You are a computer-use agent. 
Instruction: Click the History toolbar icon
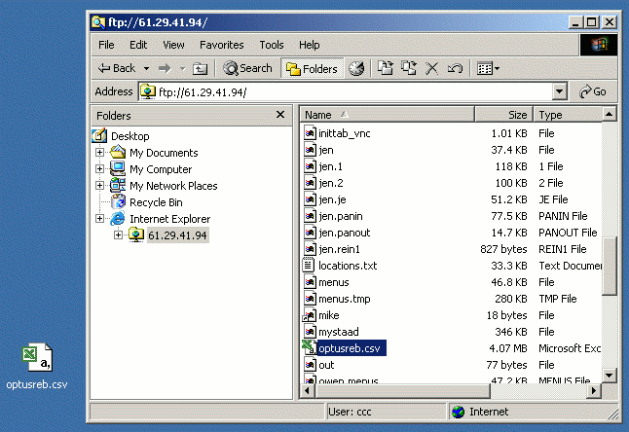click(x=357, y=68)
